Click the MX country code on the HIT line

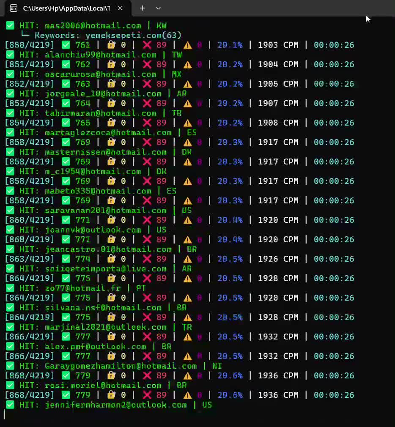point(176,74)
